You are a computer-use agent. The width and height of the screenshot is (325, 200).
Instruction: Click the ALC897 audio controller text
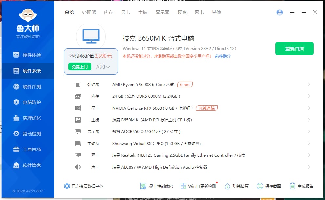(x=160, y=167)
